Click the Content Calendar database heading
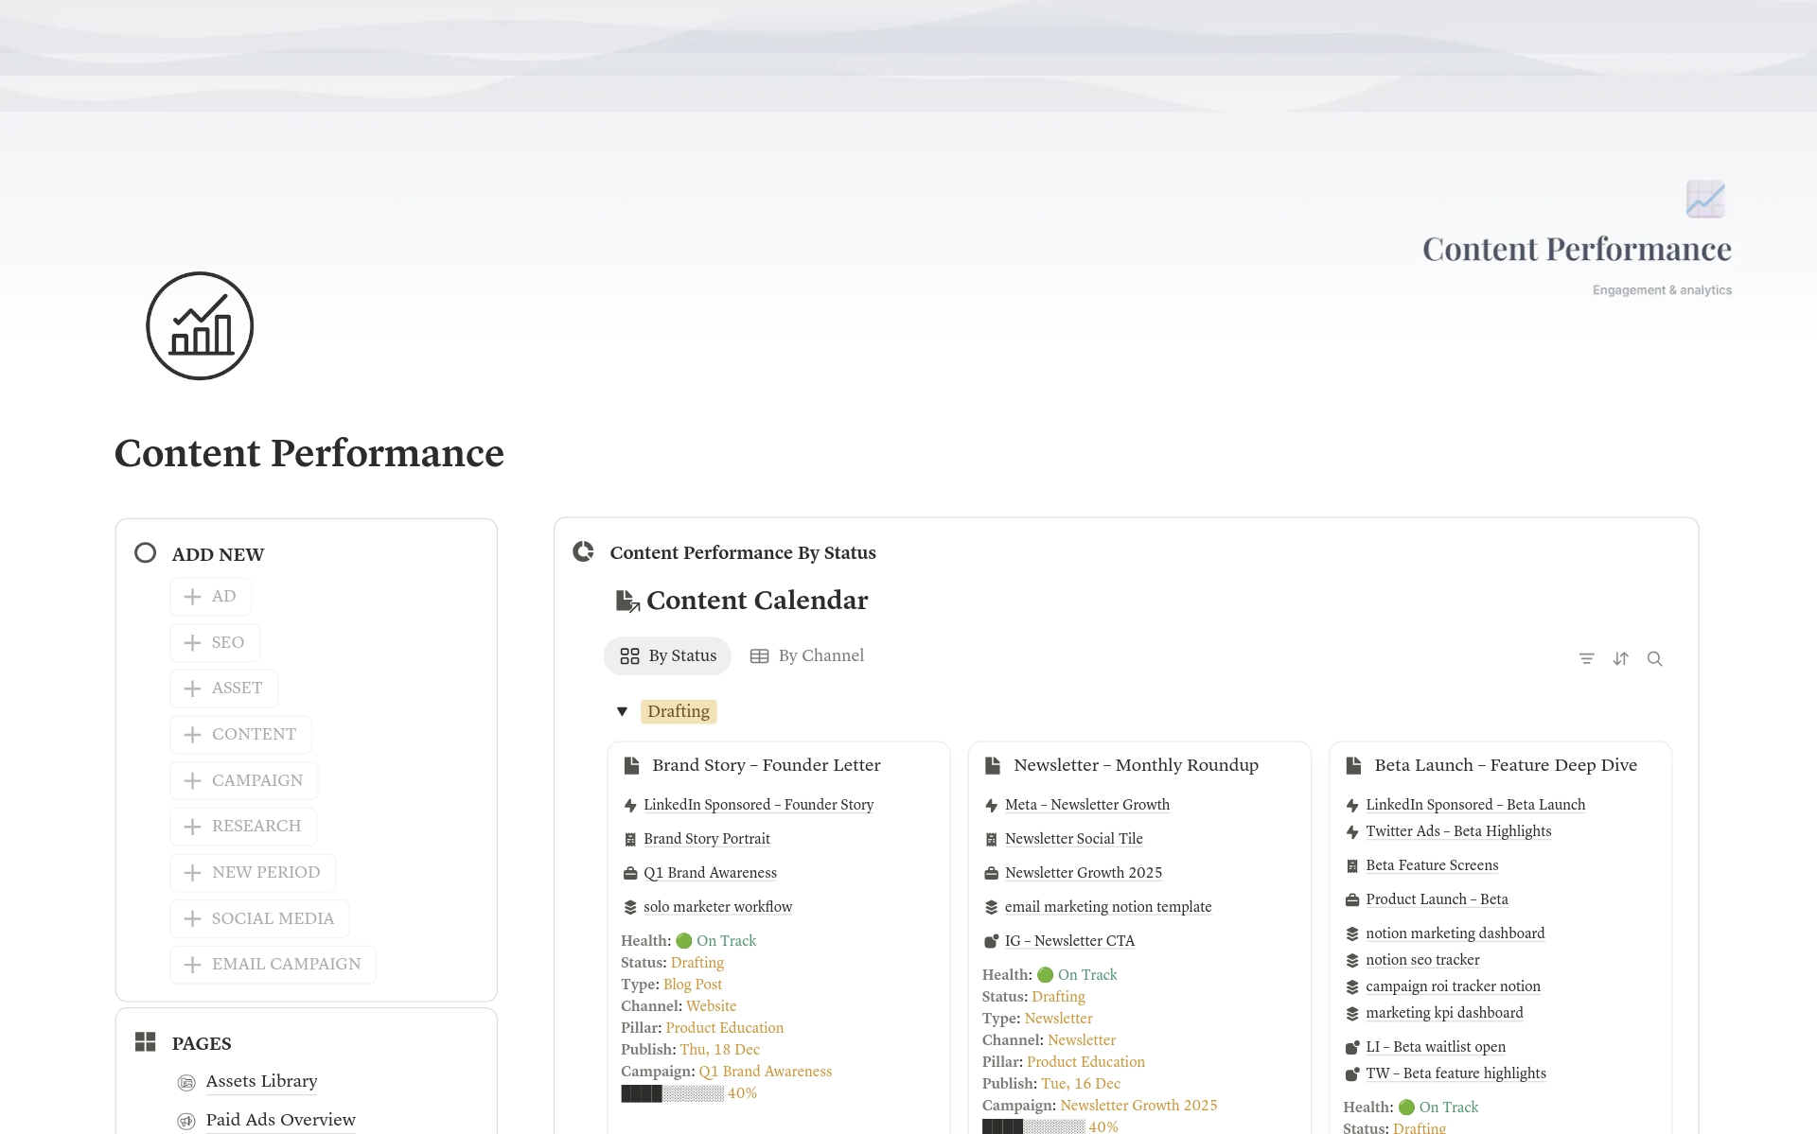Image resolution: width=1817 pixels, height=1134 pixels. tap(757, 601)
